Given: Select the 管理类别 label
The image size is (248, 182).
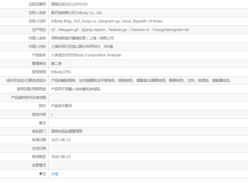Looking at the screenshot, I should click(x=39, y=64).
